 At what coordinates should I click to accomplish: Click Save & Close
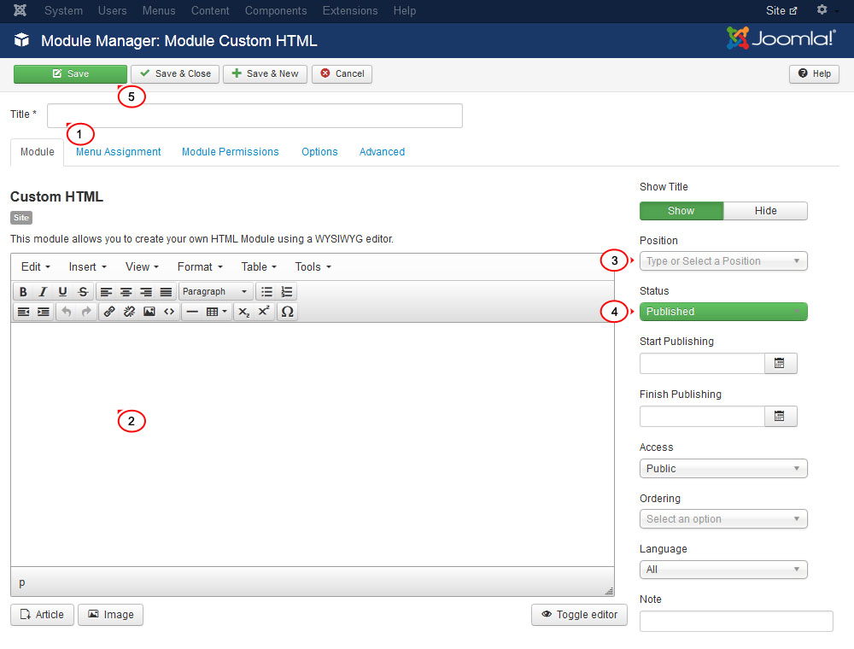[175, 74]
